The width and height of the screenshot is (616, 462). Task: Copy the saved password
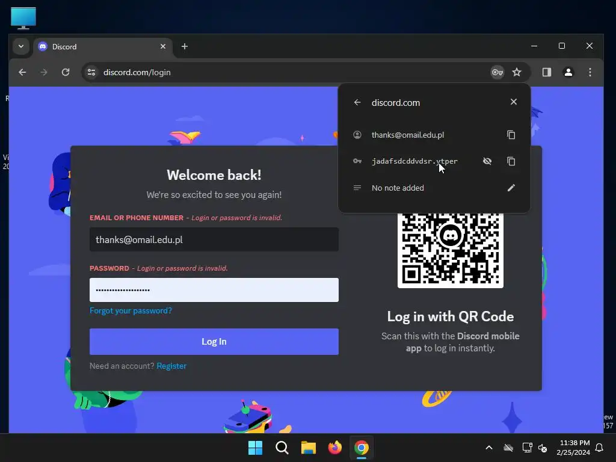(x=511, y=161)
